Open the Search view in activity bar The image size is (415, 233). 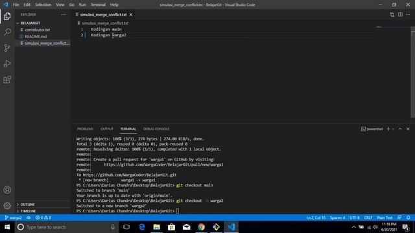coord(7,32)
